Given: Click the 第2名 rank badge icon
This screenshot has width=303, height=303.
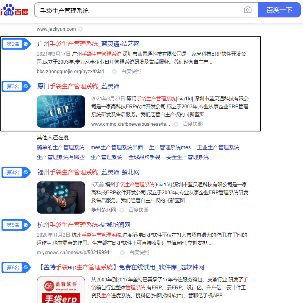Looking at the screenshot, I should click(x=16, y=44).
